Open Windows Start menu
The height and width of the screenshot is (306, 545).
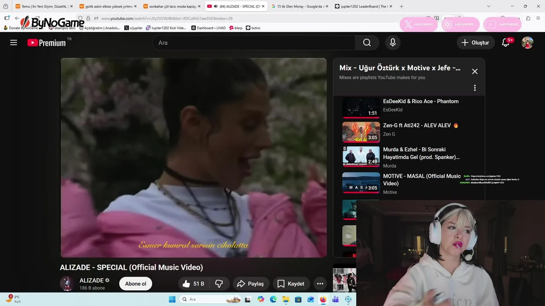point(172,299)
